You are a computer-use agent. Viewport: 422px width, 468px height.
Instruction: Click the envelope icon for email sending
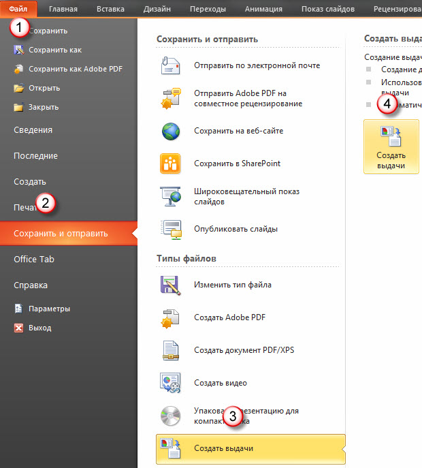(170, 65)
